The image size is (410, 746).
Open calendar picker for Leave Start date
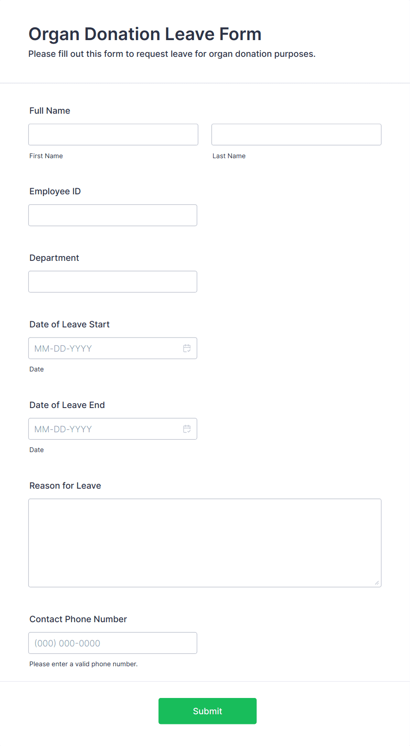pos(187,348)
